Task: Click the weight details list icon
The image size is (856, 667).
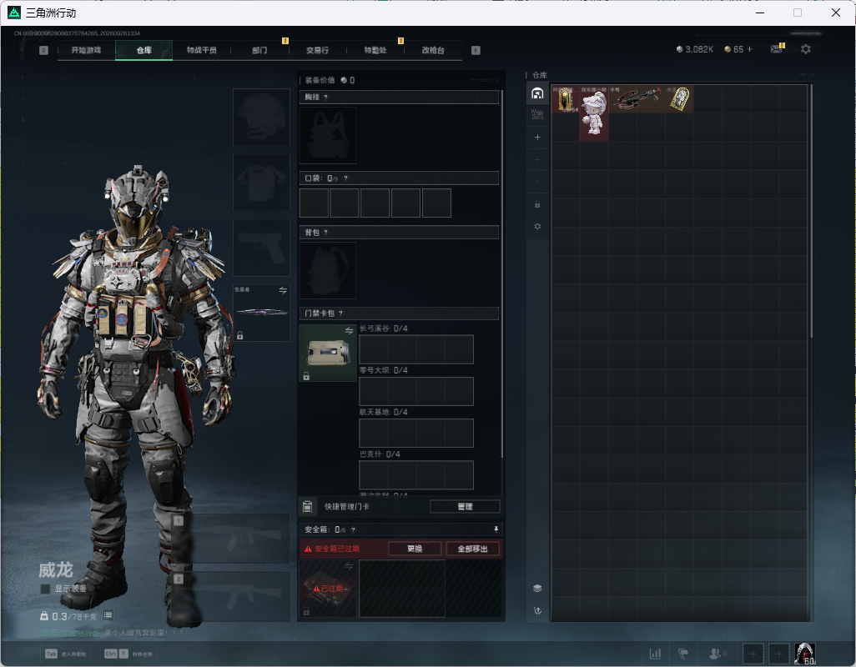Action: pos(108,615)
